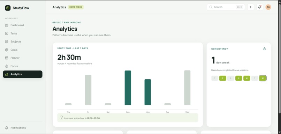Click the lightbulb icon in insight banner
Screen dimensions: 281x134
62,117
